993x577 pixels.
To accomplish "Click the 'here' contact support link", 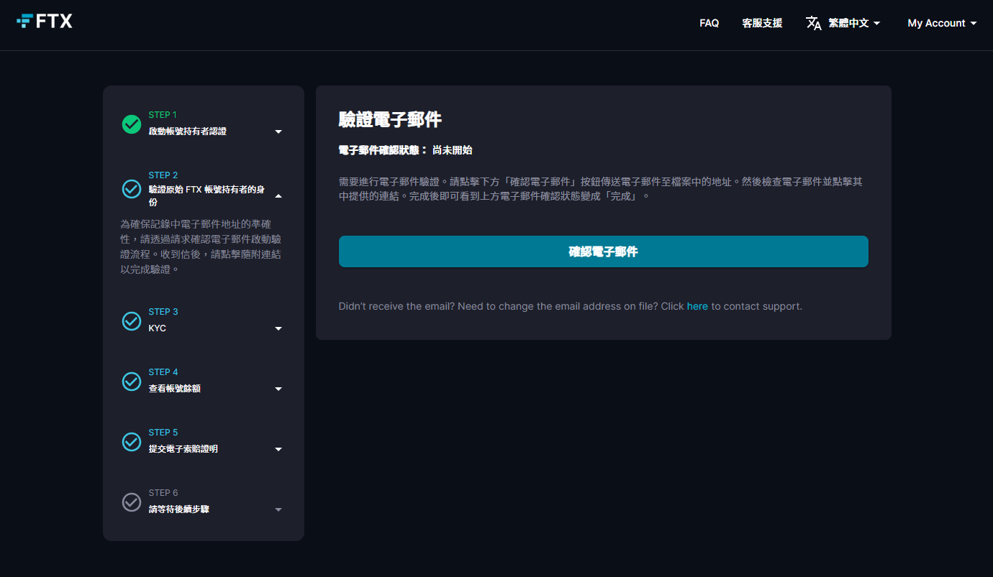I will [x=697, y=306].
